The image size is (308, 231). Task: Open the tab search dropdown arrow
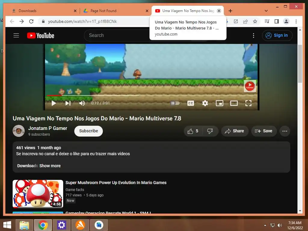266,11
